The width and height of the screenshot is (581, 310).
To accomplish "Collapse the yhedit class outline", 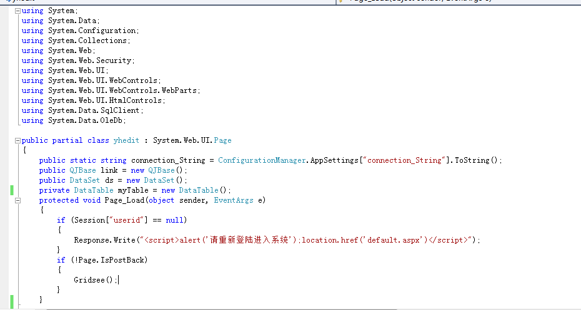I will (x=17, y=140).
